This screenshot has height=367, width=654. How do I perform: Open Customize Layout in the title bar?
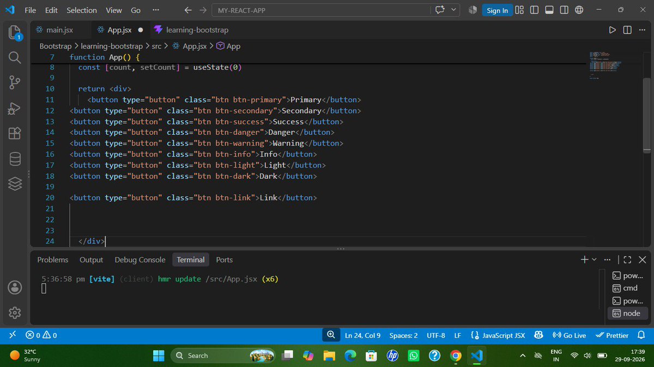pyautogui.click(x=519, y=10)
